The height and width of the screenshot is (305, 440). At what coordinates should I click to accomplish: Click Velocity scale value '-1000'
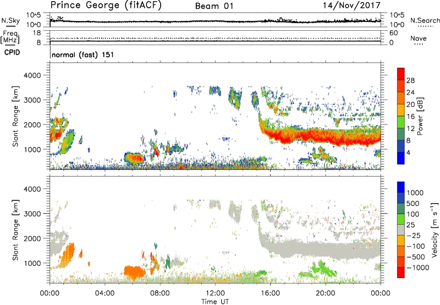point(418,268)
